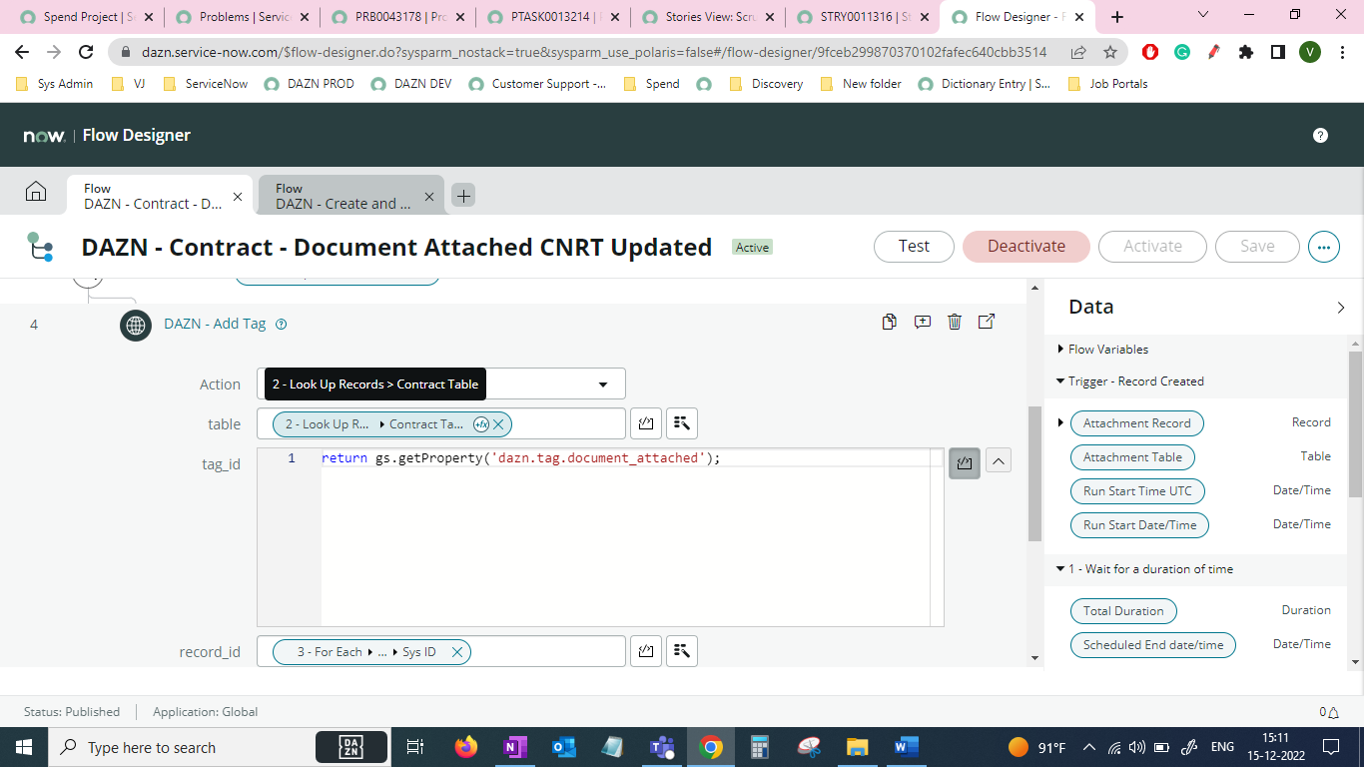Select Scheduled End date/time pill
The width and height of the screenshot is (1364, 767).
tap(1153, 645)
